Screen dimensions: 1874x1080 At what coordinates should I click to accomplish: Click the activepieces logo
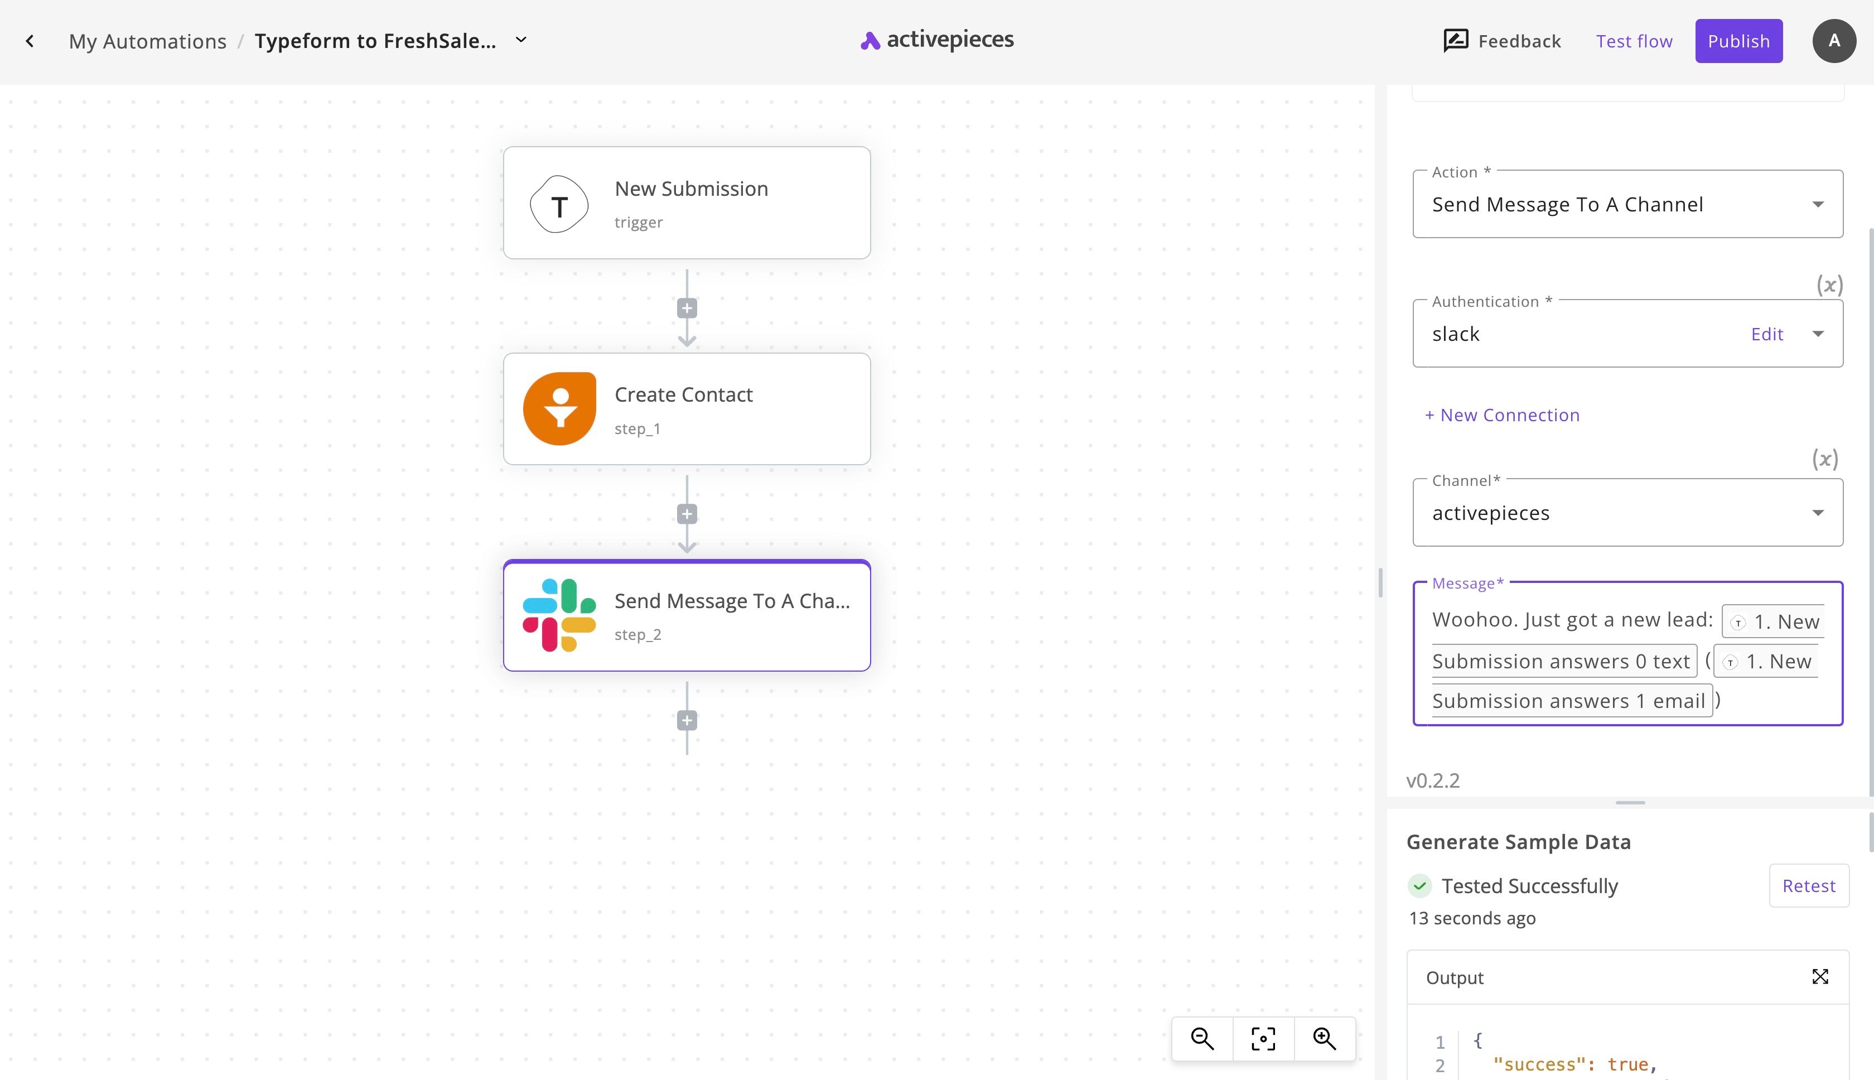tap(936, 40)
